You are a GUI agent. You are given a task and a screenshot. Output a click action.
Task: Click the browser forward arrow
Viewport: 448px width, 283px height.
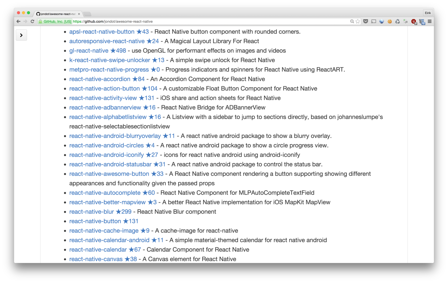[25, 21]
